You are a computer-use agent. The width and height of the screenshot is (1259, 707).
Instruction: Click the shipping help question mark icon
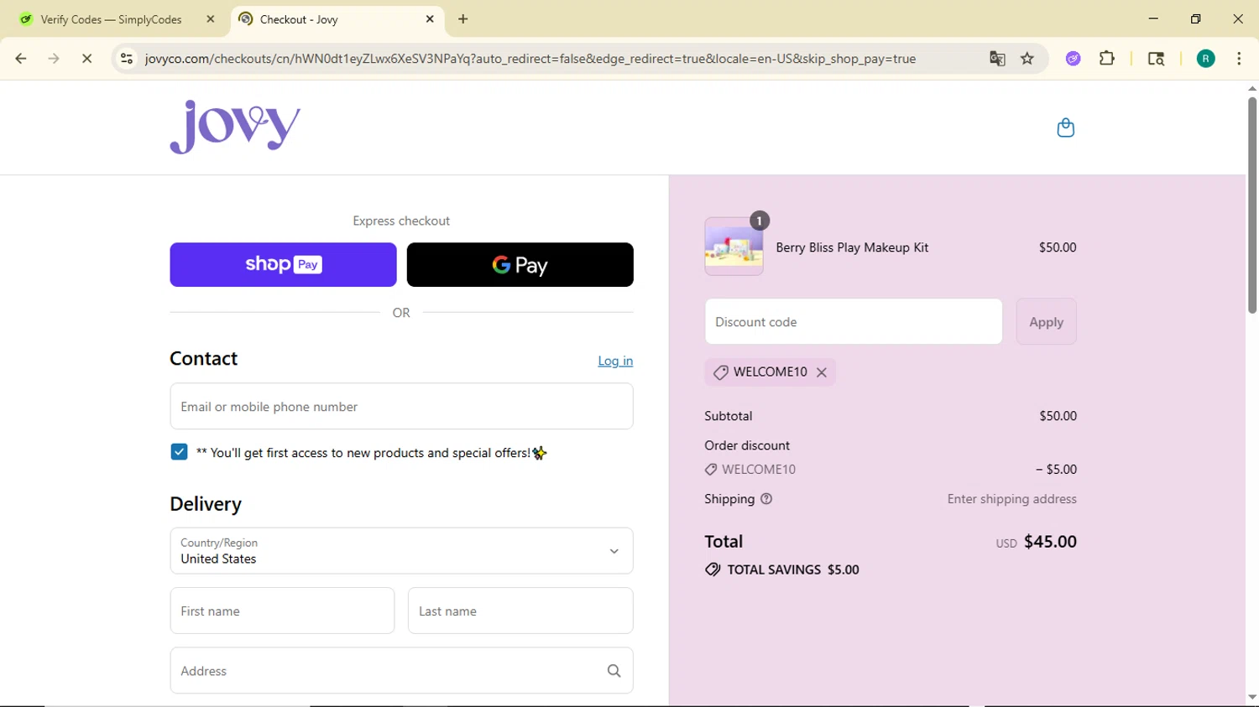766,499
